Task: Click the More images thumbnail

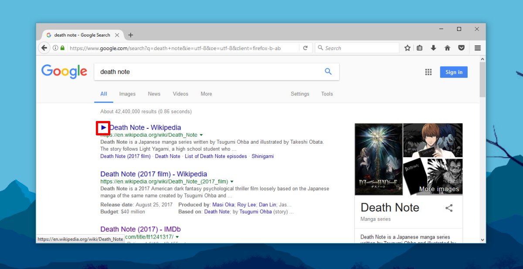Action: (433, 177)
